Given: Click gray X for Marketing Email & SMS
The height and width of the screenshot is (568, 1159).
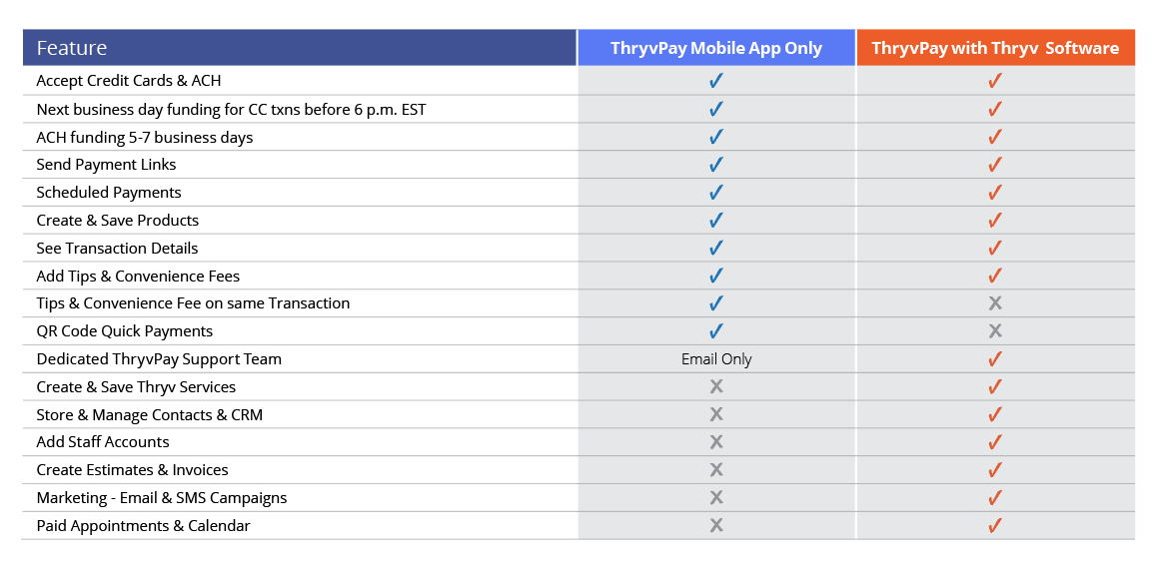Looking at the screenshot, I should point(715,498).
